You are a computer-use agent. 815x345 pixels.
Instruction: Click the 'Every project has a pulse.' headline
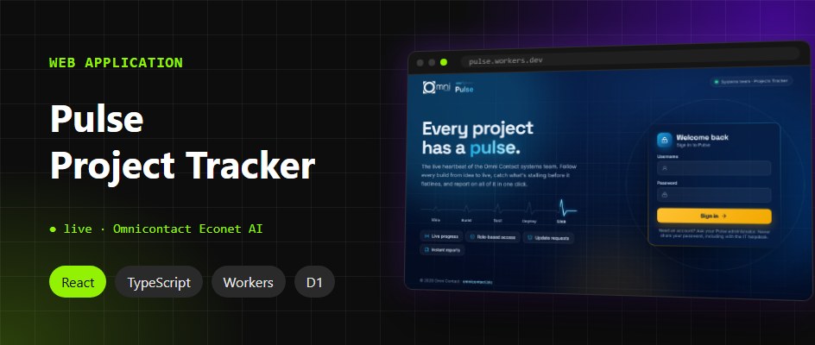click(x=477, y=138)
